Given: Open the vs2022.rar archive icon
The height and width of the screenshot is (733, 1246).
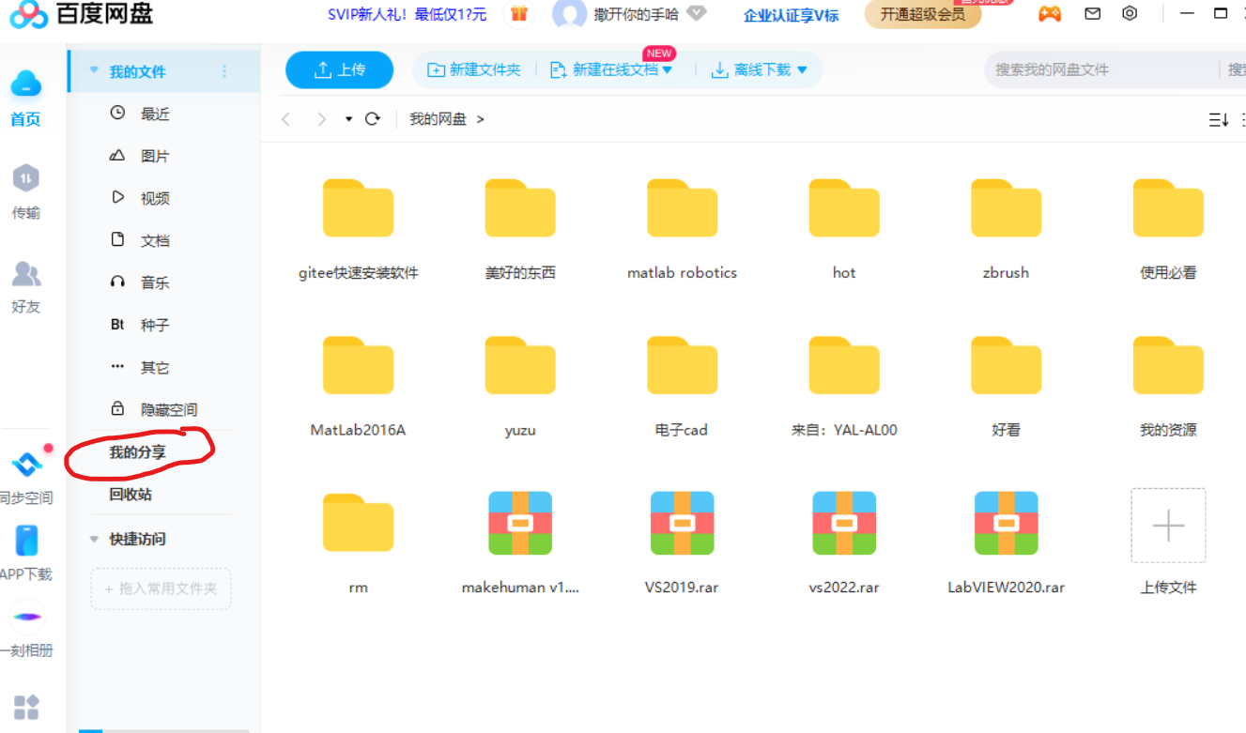Looking at the screenshot, I should 844,523.
